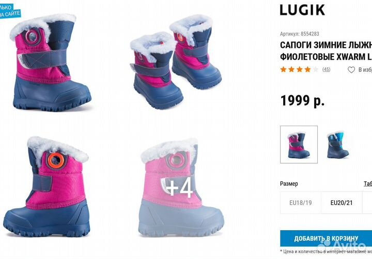
Task: Click the product title text
Action: 326,51
